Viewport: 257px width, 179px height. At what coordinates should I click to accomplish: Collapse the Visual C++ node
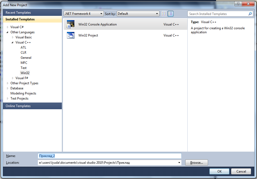pos(13,42)
